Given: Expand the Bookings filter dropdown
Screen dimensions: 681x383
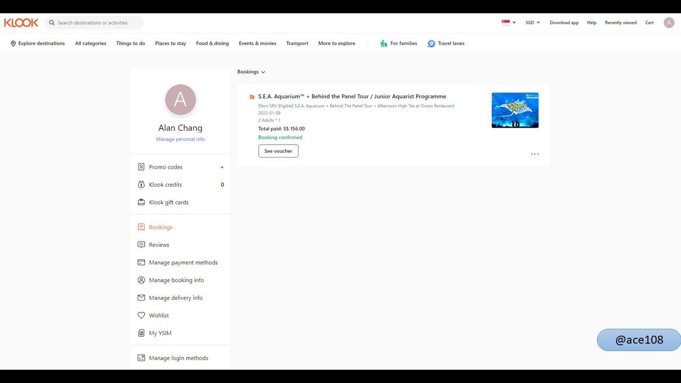Looking at the screenshot, I should [251, 72].
